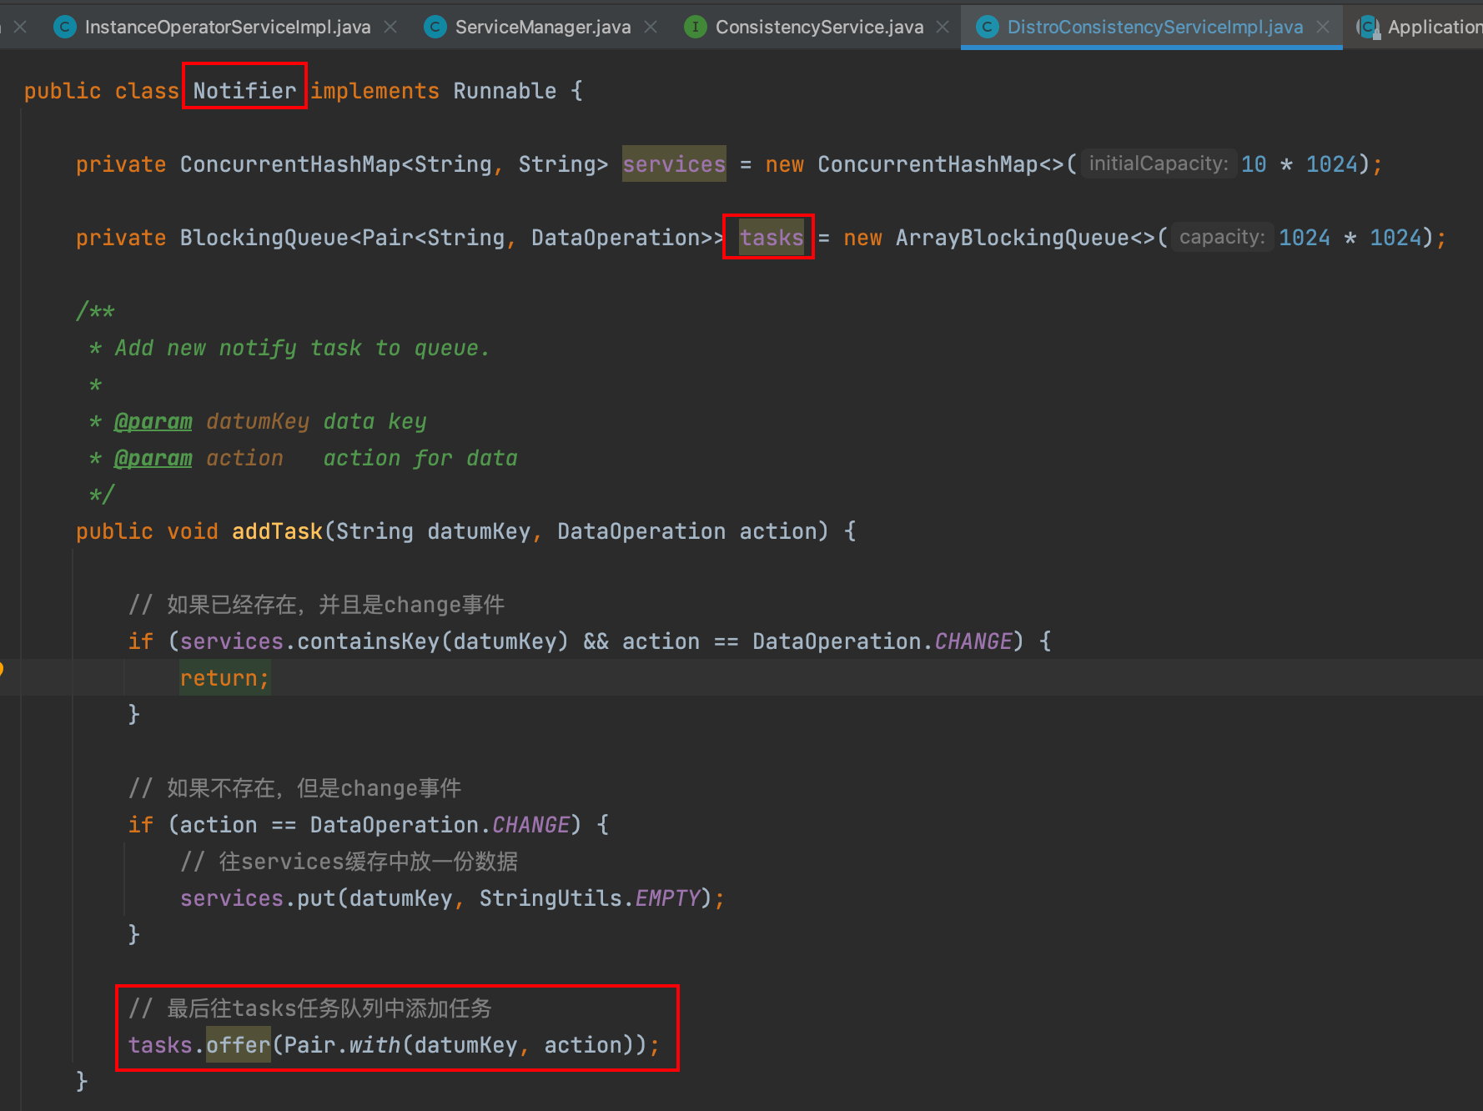Click the highlighted services field declaration
The image size is (1483, 1111).
click(x=674, y=164)
